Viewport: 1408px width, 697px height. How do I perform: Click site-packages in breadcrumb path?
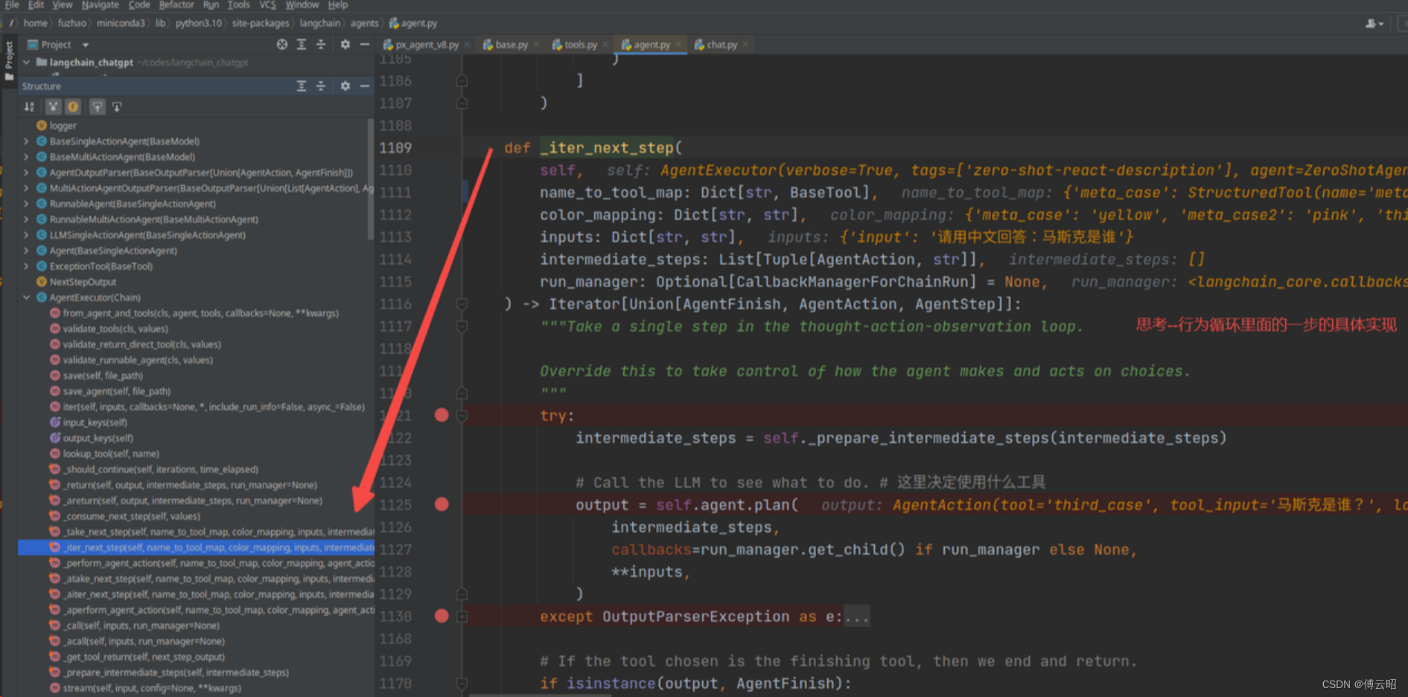point(260,23)
